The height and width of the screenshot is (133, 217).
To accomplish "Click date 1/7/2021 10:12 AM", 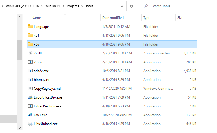I will (116, 27).
